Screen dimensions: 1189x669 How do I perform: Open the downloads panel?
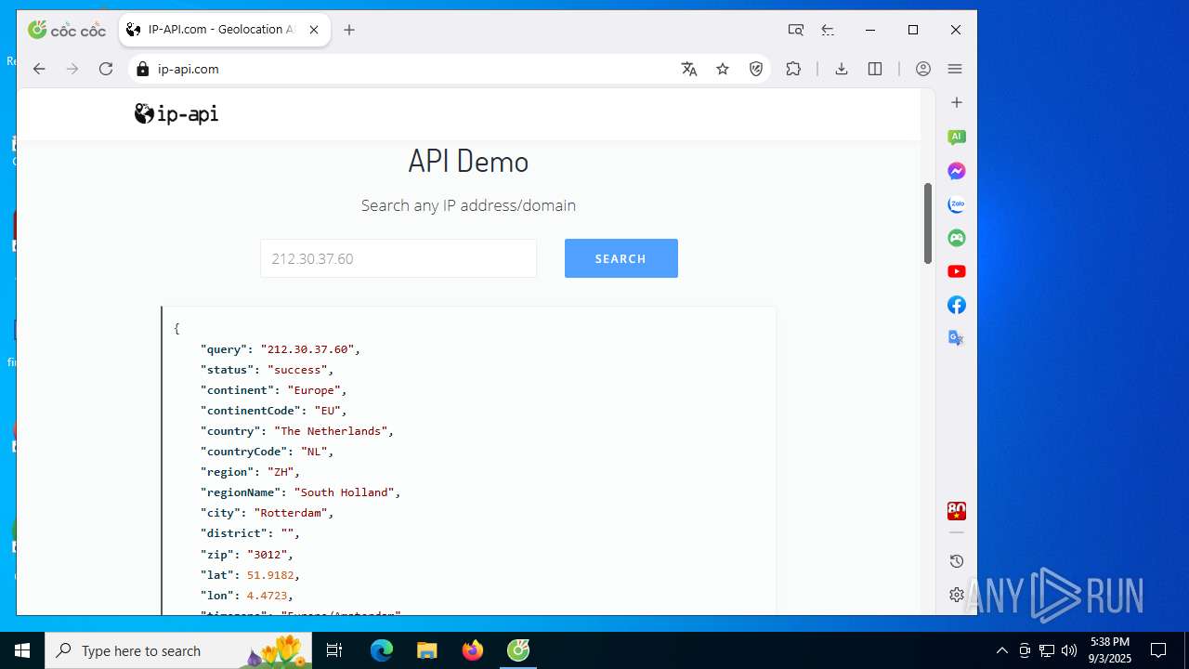(x=842, y=69)
